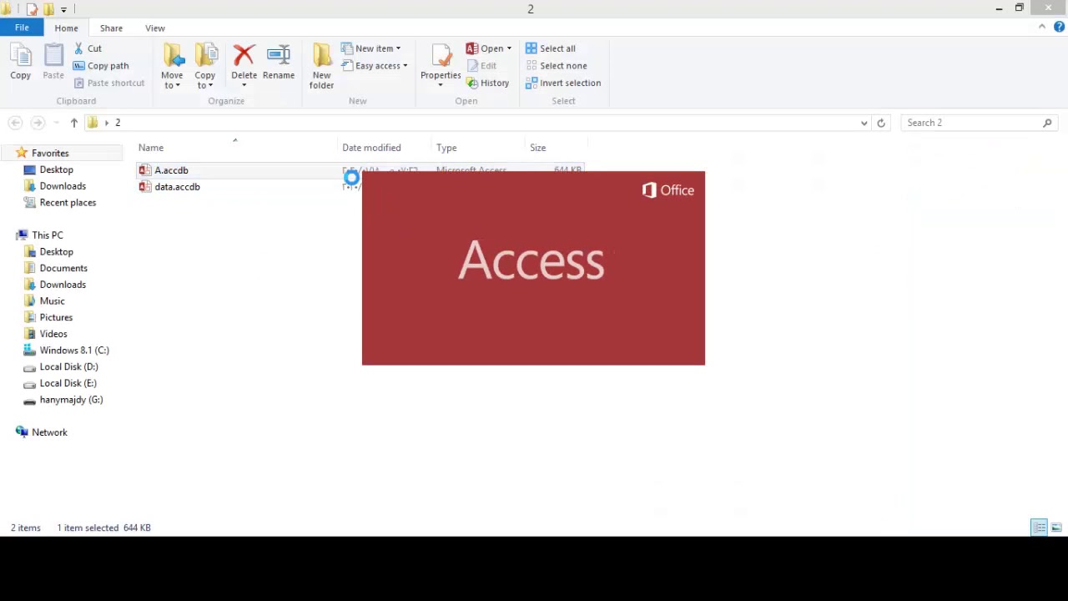Cut the selected file

click(x=88, y=48)
